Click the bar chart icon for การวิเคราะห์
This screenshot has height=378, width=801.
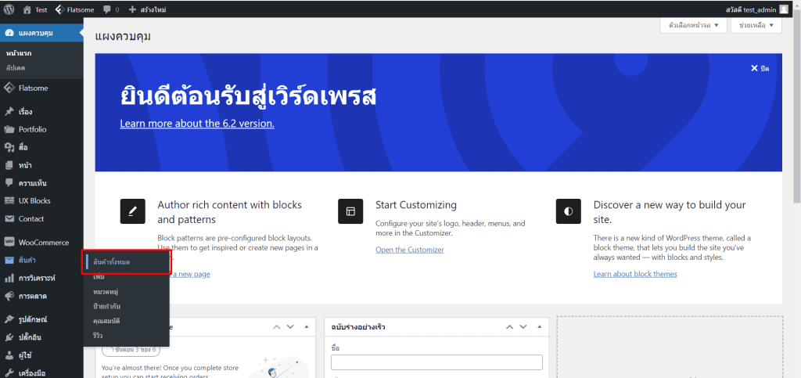pos(9,279)
